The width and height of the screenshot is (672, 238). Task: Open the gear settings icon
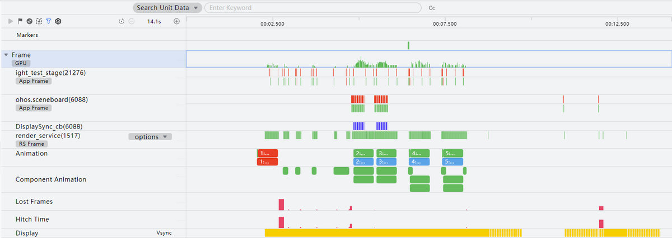pos(58,21)
